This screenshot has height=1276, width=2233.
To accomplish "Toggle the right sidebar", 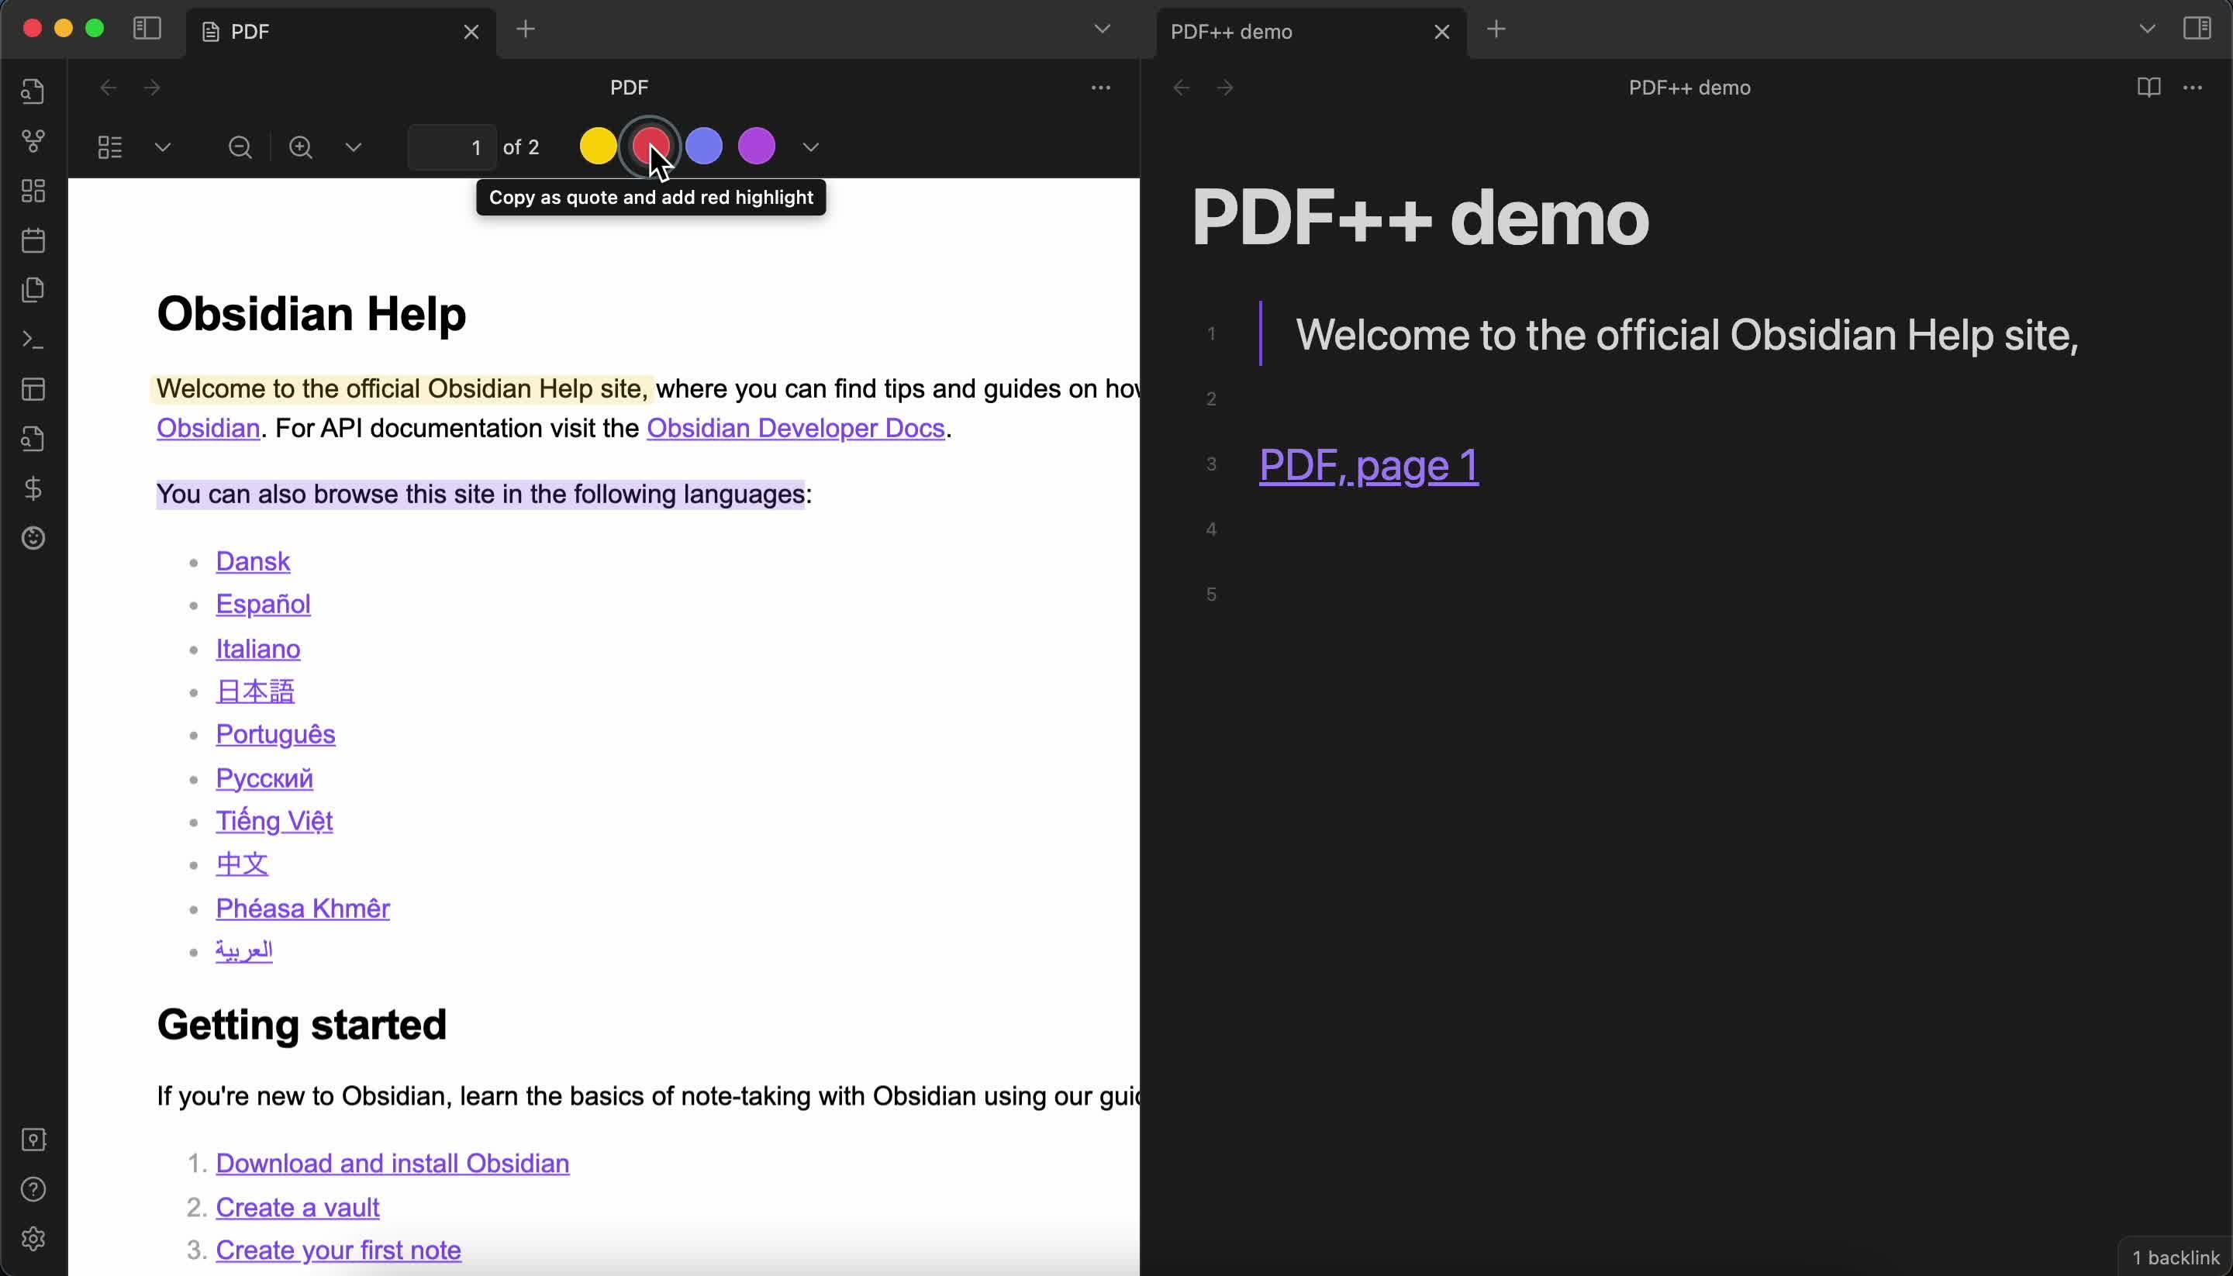I will point(2197,29).
